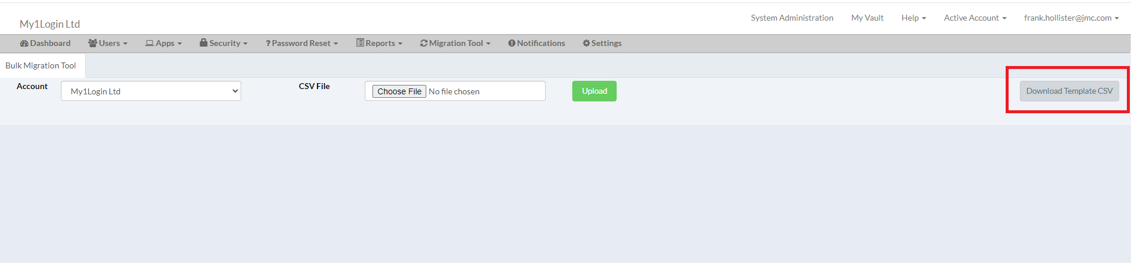Select the Bulk Migration Tool tab

41,66
